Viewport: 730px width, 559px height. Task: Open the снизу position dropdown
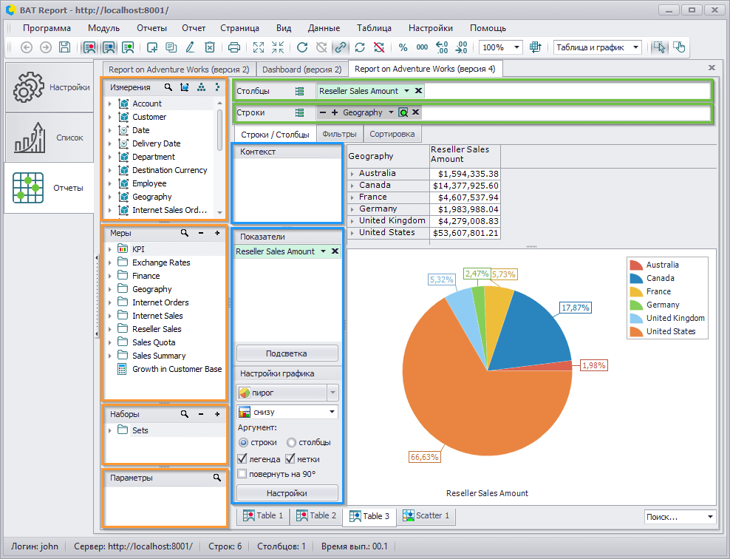click(332, 412)
